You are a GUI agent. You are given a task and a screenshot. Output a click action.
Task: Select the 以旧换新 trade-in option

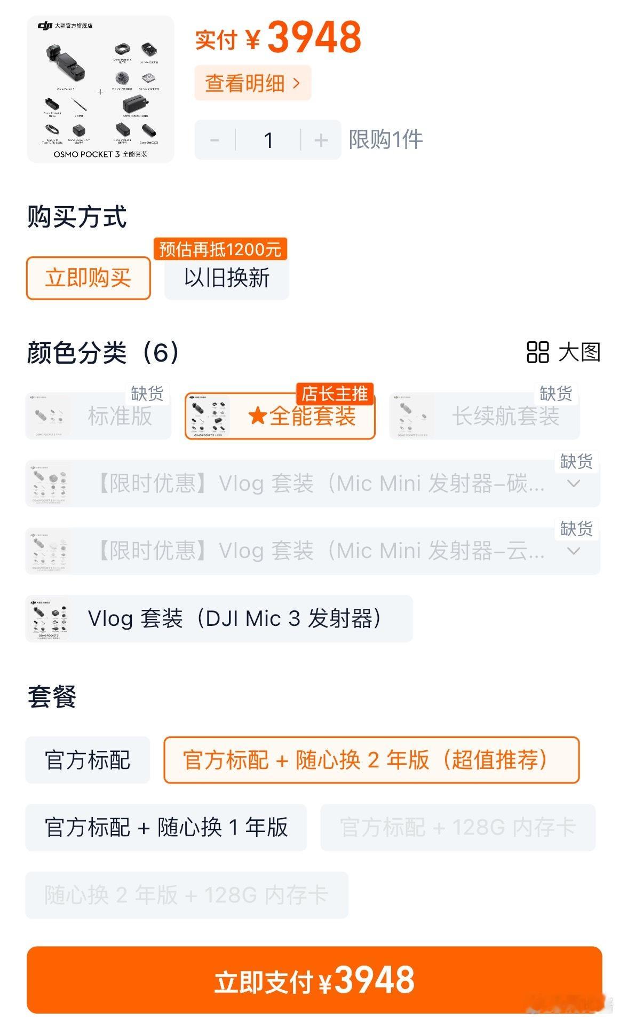click(227, 278)
